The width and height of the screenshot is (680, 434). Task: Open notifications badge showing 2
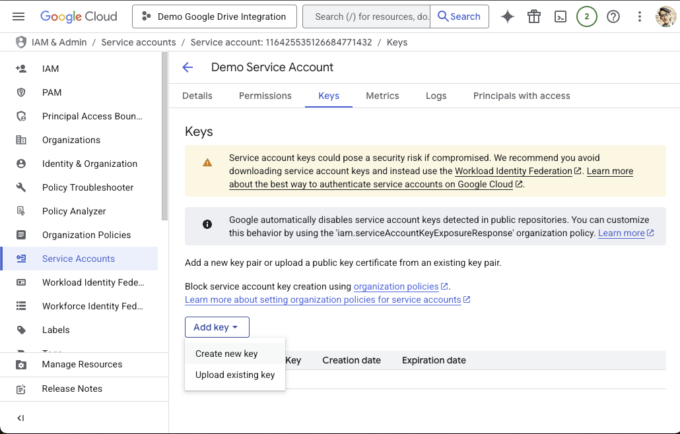(x=587, y=16)
